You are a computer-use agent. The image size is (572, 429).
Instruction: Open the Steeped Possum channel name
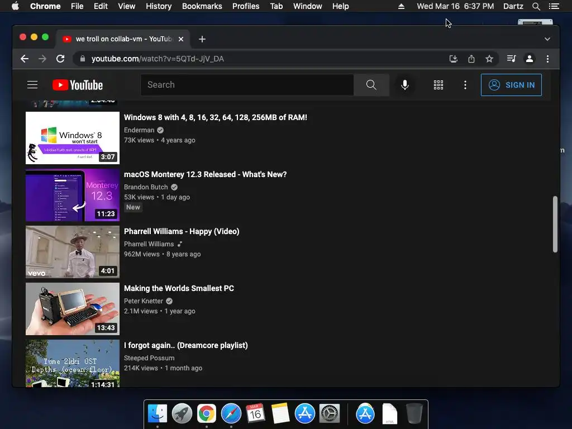(x=149, y=358)
